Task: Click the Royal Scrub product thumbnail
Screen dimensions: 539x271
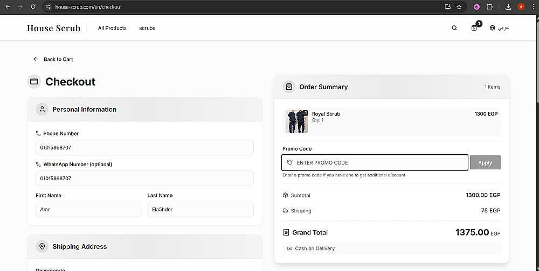Action: click(x=296, y=122)
